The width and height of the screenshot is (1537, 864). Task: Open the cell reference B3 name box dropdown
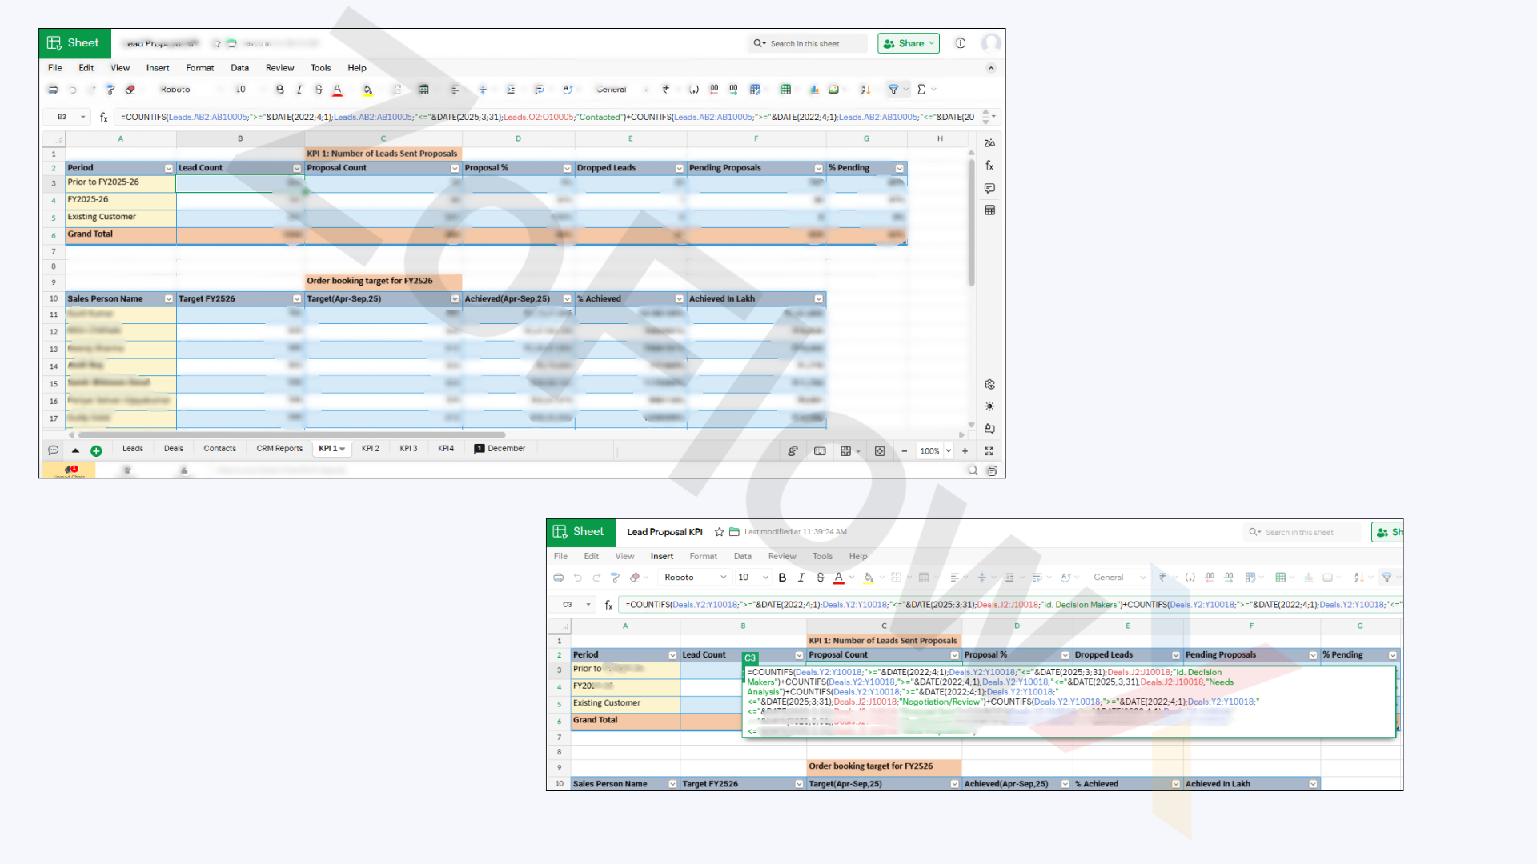pyautogui.click(x=83, y=117)
